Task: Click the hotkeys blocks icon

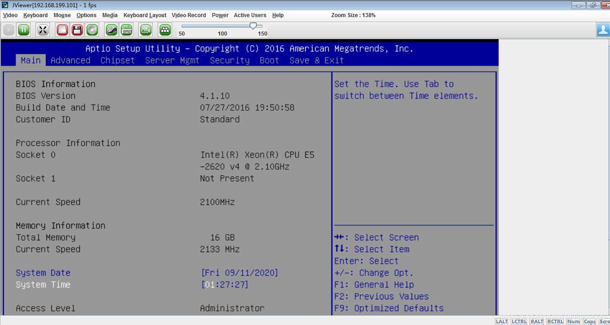Action: tap(165, 30)
